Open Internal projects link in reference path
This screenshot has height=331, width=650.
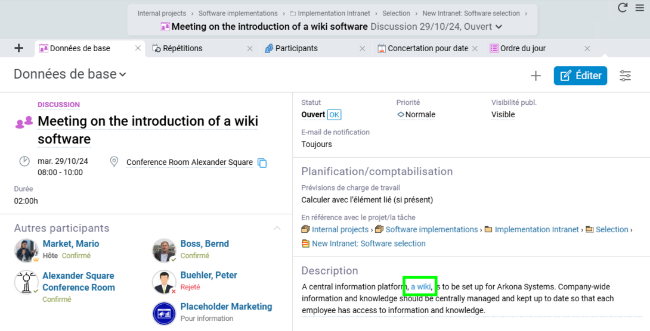[x=340, y=230]
